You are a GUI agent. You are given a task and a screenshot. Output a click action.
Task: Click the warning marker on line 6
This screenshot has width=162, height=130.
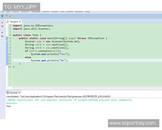tap(7, 41)
